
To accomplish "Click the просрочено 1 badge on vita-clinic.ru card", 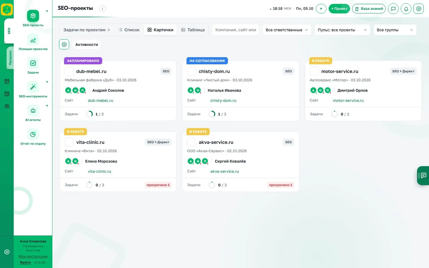I will (x=158, y=185).
